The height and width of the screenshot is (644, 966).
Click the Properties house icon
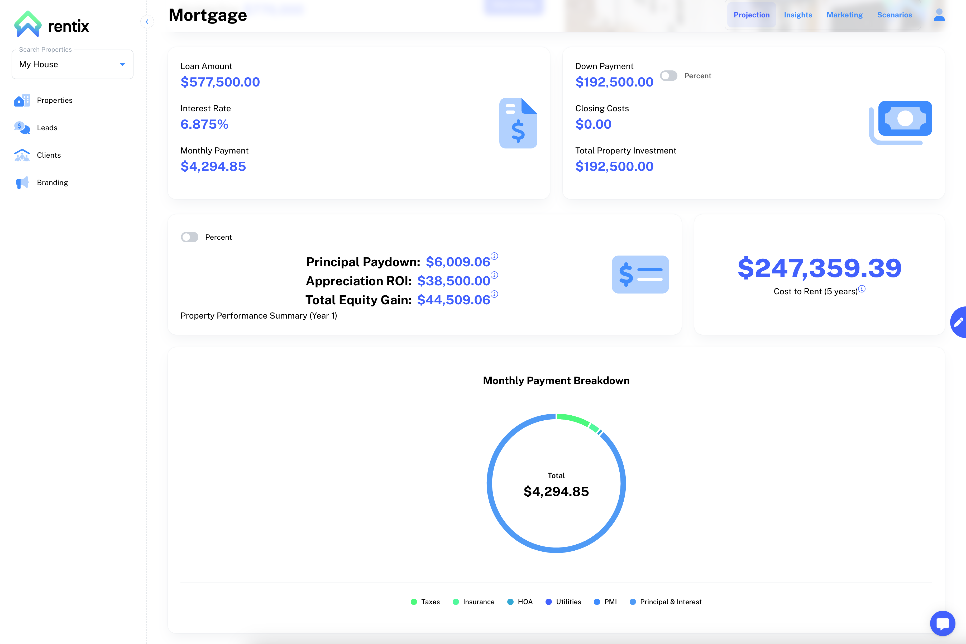pyautogui.click(x=22, y=100)
